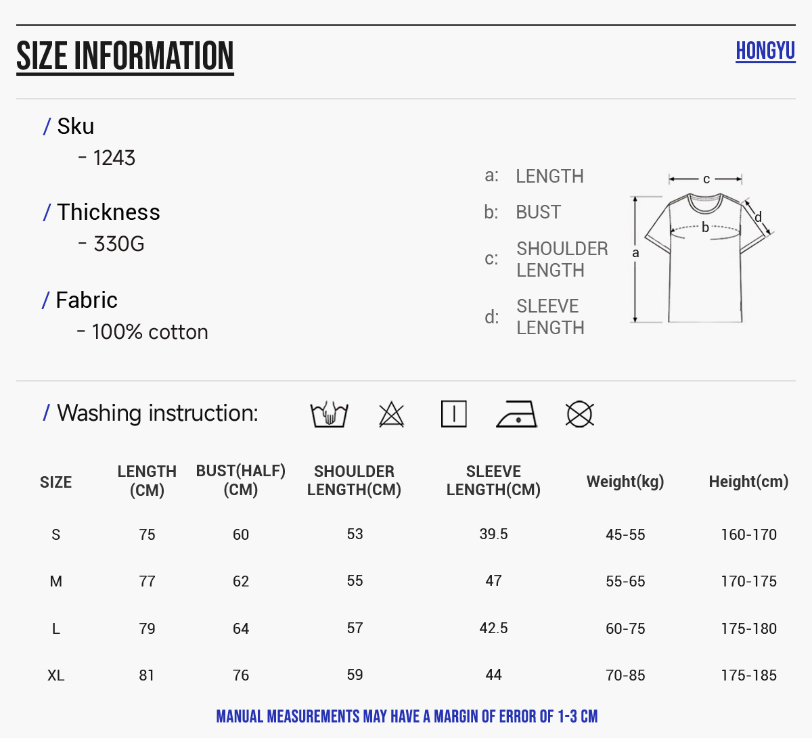The width and height of the screenshot is (812, 738).
Task: Click the SIZE INFORMATION heading
Action: pos(125,56)
